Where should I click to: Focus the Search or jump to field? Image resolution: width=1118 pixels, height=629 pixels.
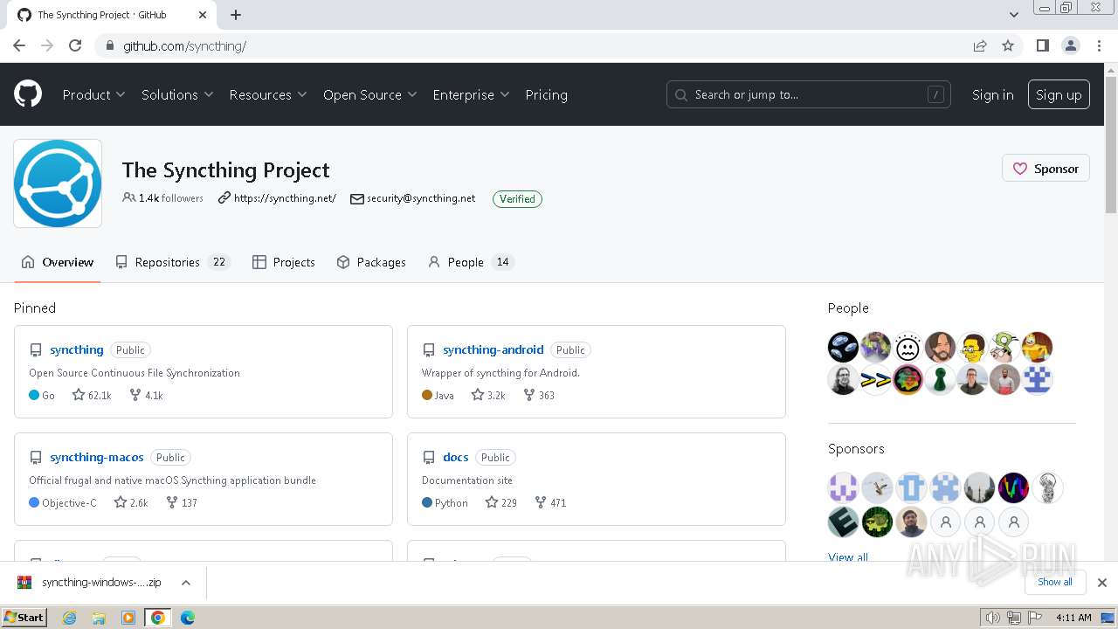pyautogui.click(x=809, y=94)
